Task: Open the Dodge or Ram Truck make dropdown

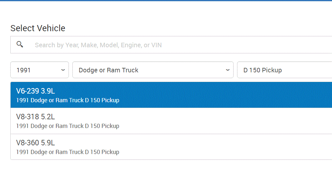Action: [x=153, y=70]
